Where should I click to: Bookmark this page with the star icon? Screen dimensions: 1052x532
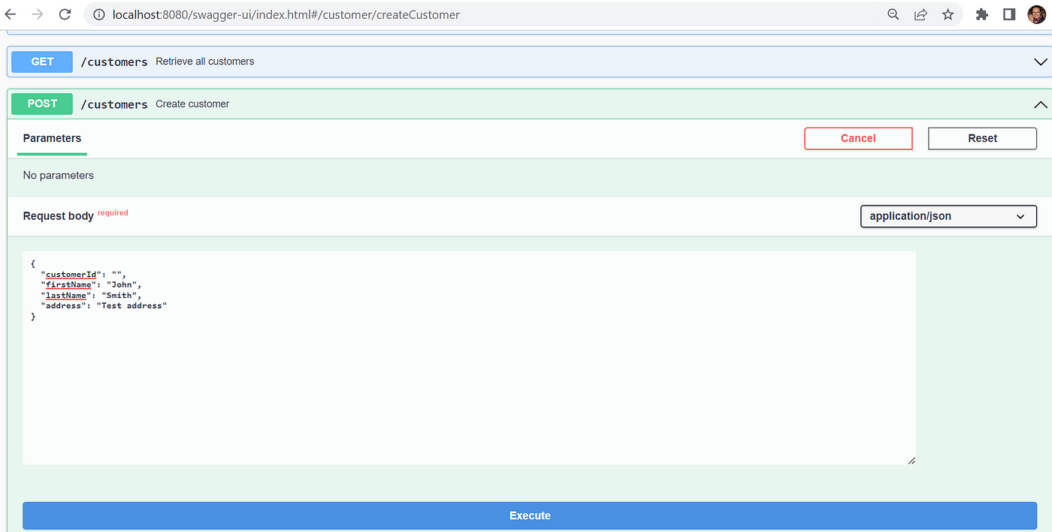[948, 14]
